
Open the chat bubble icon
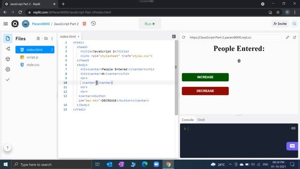pyautogui.click(x=292, y=146)
